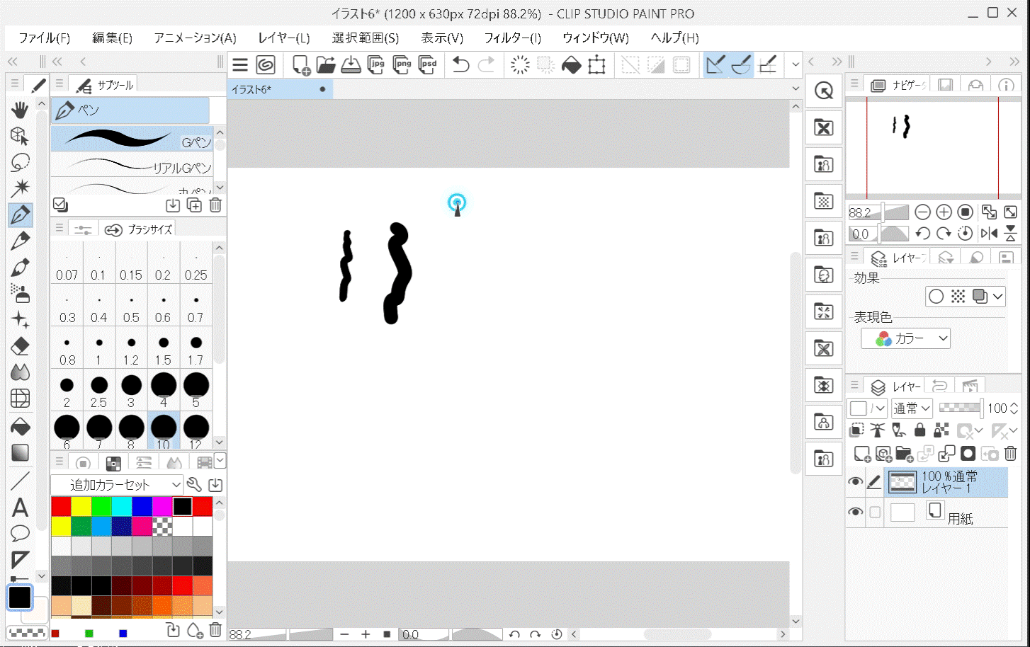The width and height of the screenshot is (1030, 647).
Task: Delete the layer with the trash icon
Action: coord(1011,454)
